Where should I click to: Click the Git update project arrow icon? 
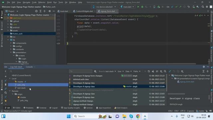coord(172,7)
